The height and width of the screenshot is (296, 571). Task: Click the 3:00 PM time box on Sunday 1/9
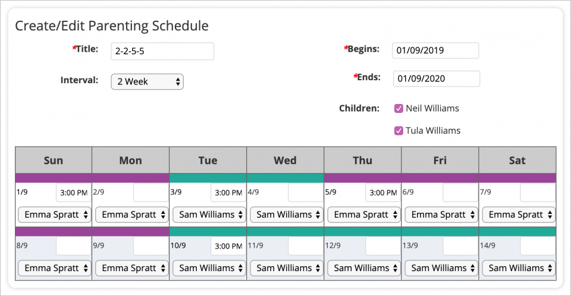click(73, 193)
